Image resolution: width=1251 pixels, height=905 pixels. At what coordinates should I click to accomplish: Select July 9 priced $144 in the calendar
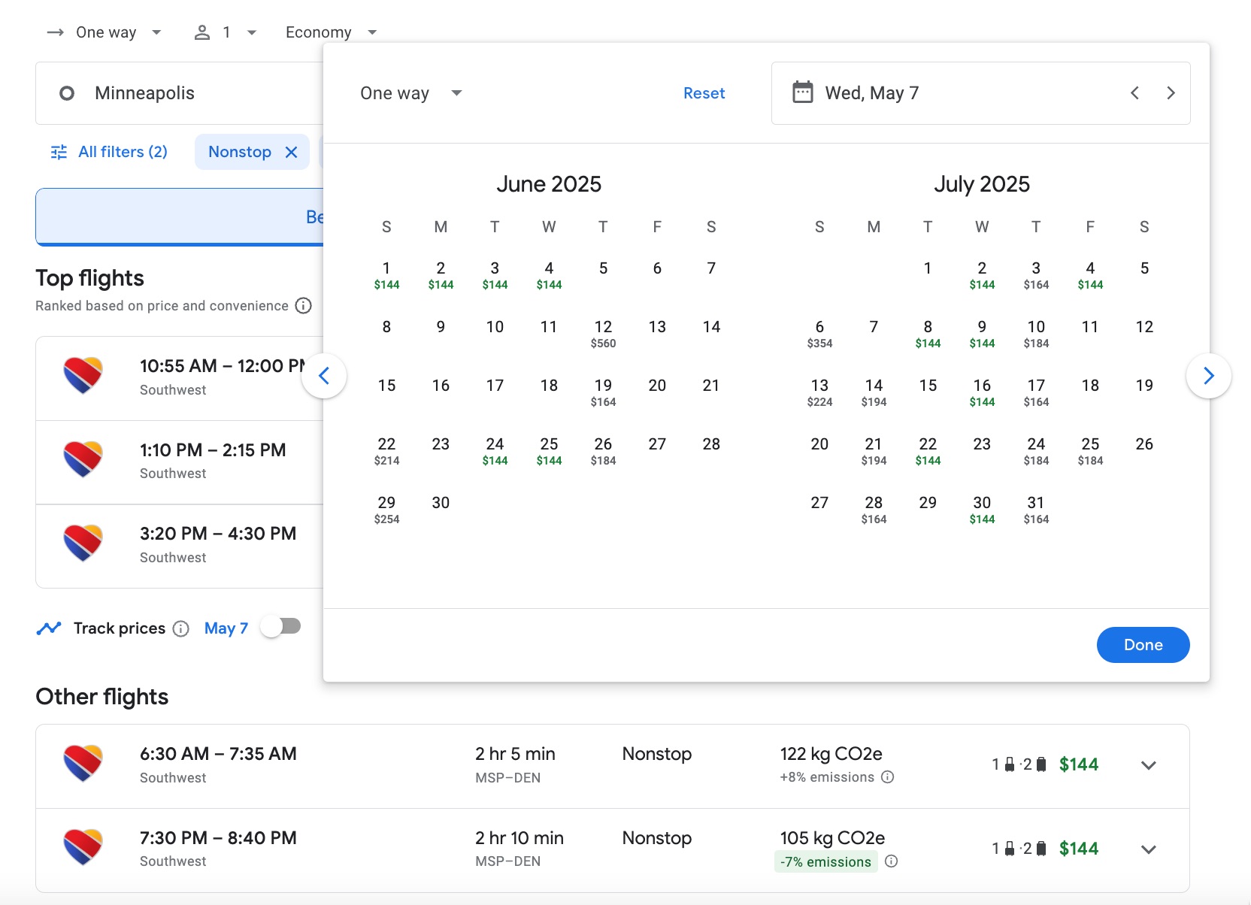coord(982,334)
